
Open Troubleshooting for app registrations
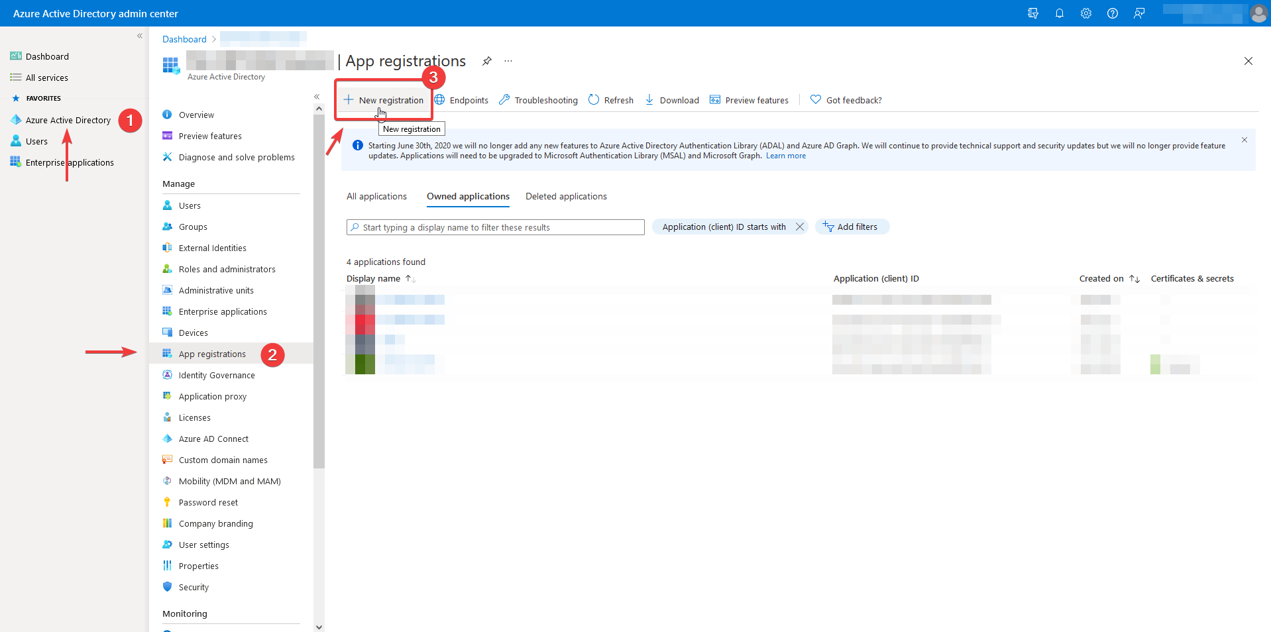click(x=537, y=100)
